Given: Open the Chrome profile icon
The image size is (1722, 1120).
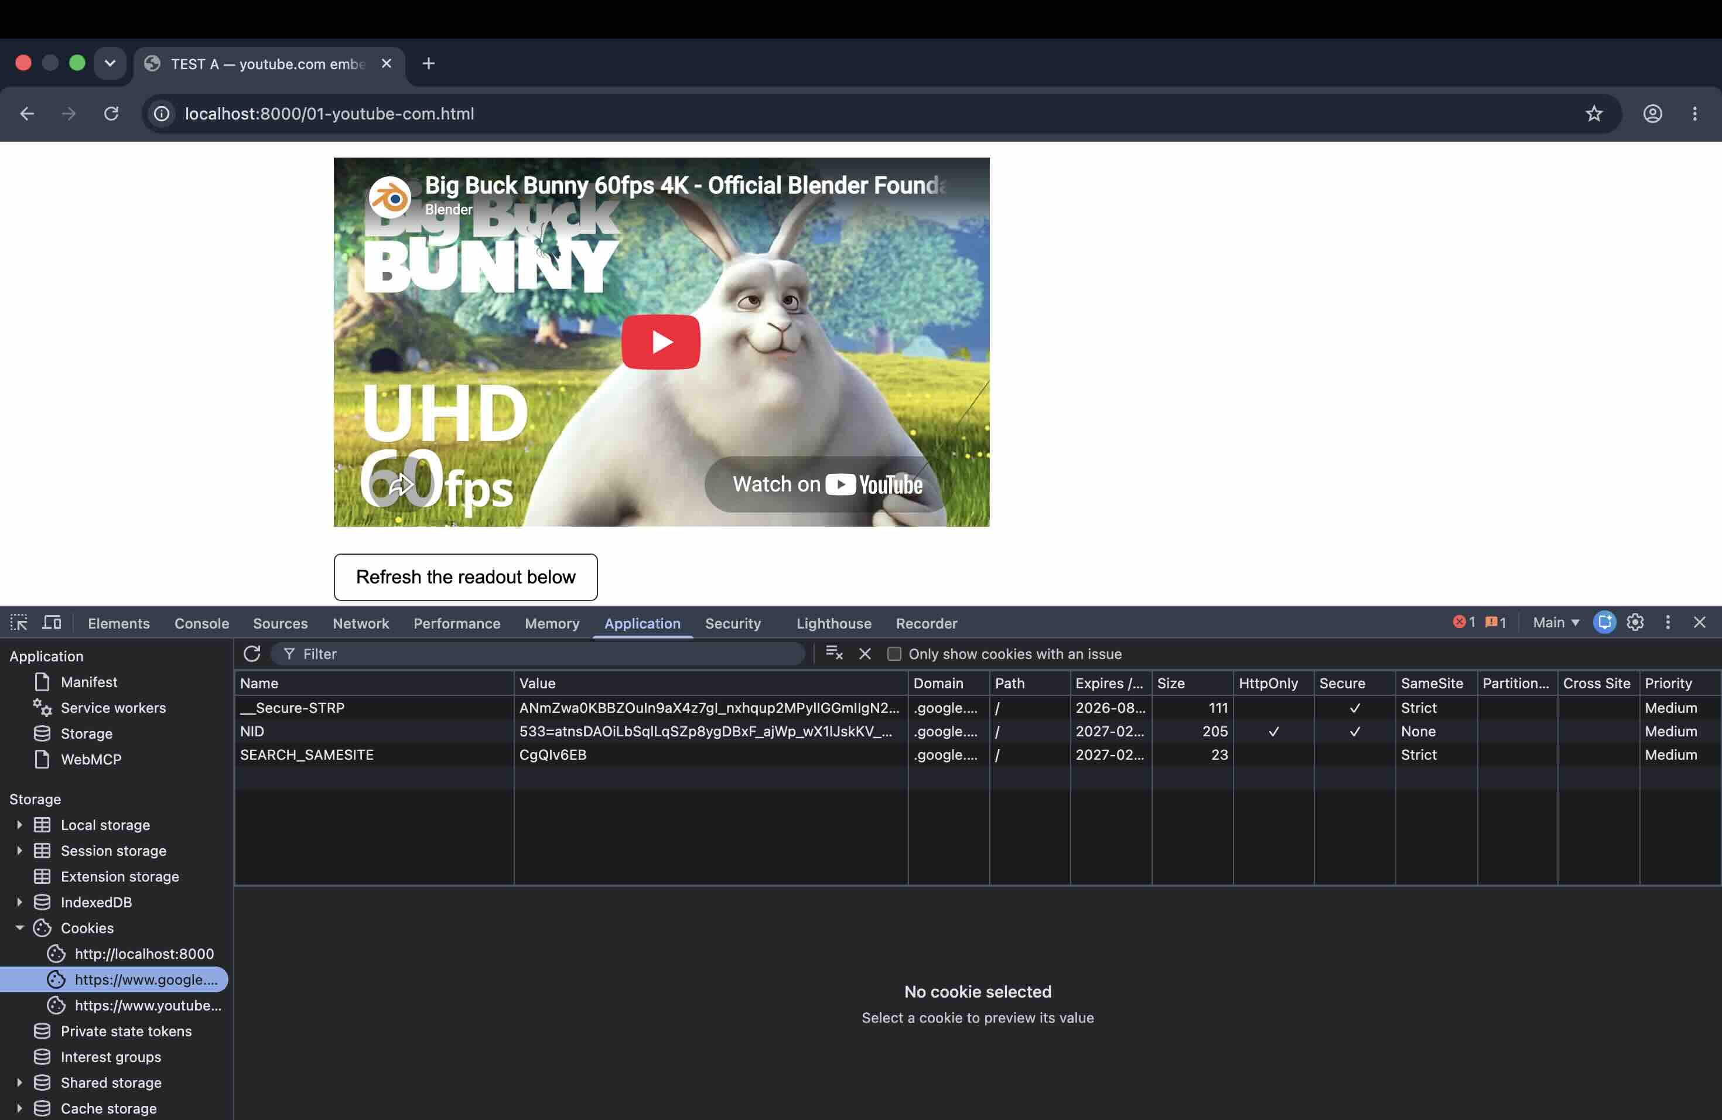Looking at the screenshot, I should [x=1652, y=114].
